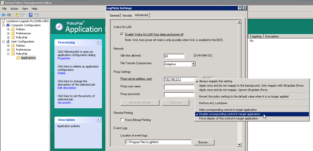313x151 pixels.
Task: Select the Applications folder icon in the tree
Action: click(x=18, y=58)
